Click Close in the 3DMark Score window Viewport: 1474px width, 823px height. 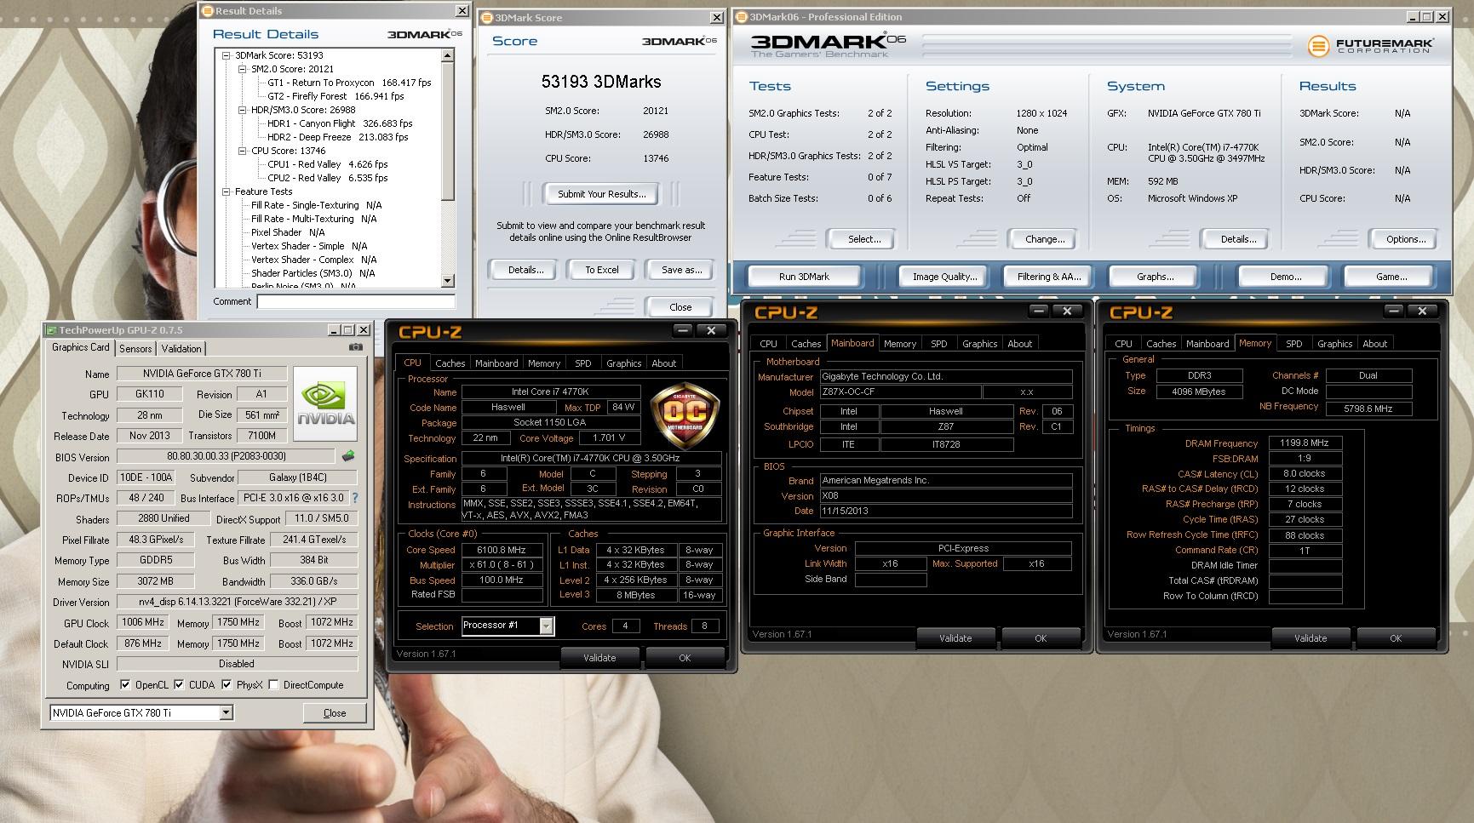(x=680, y=307)
